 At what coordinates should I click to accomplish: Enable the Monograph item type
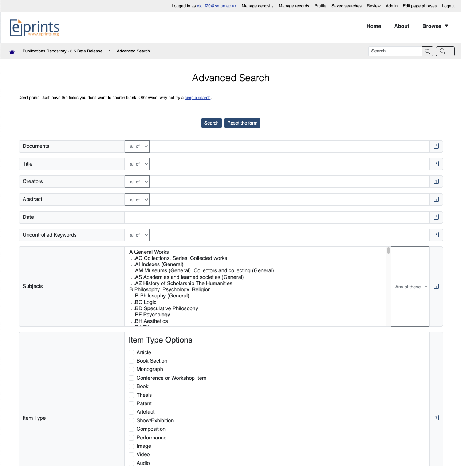pyautogui.click(x=131, y=370)
